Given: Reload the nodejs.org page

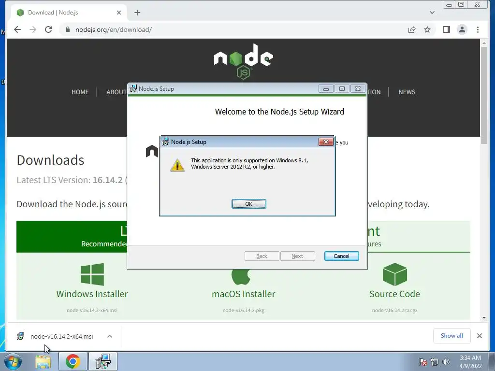Looking at the screenshot, I should tap(48, 29).
